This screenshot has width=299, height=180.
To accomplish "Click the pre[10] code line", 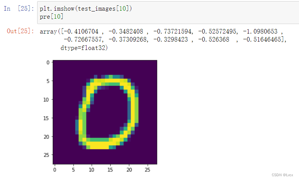I will point(51,17).
